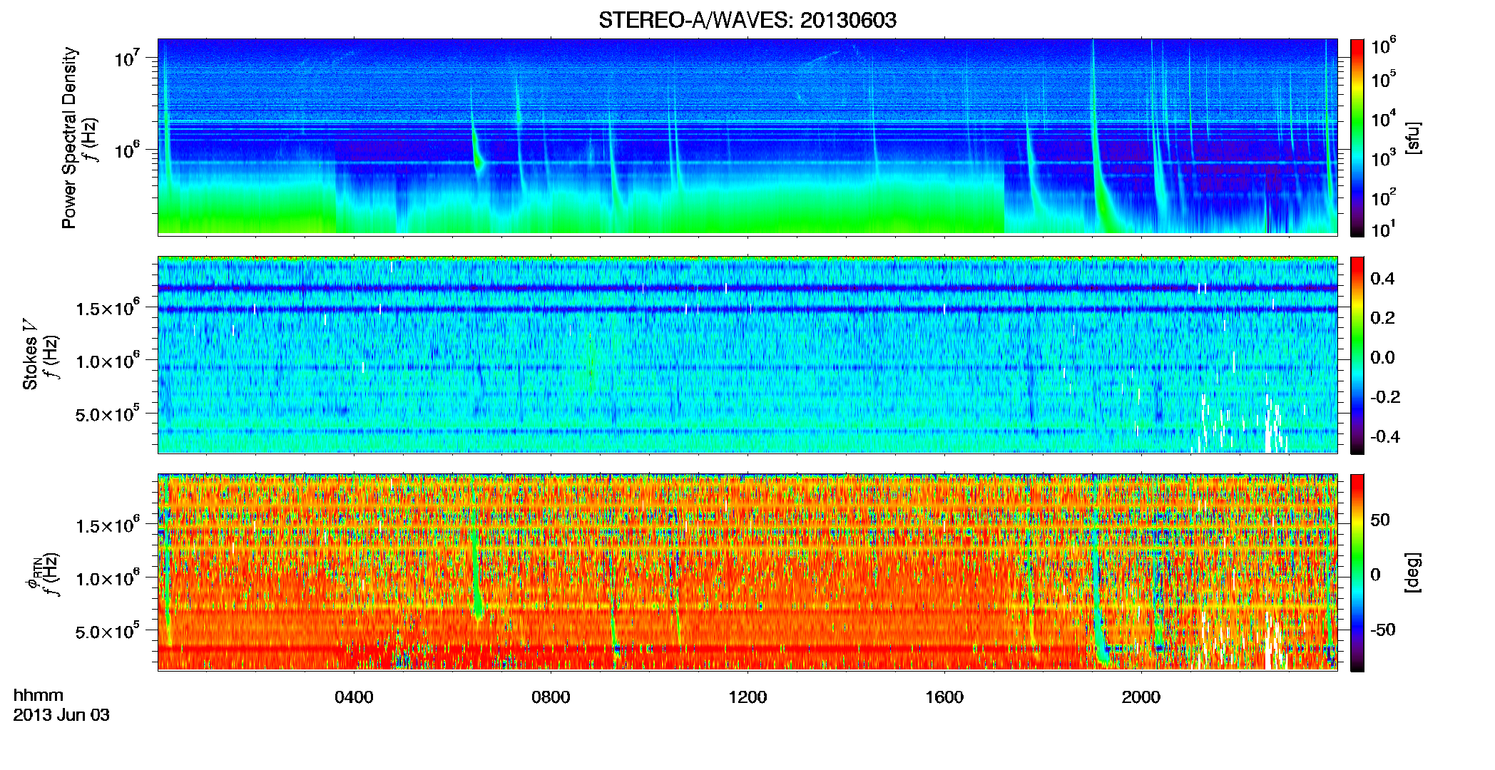The height and width of the screenshot is (770, 1495).
Task: Click the 0800 time tick label
Action: 551,697
